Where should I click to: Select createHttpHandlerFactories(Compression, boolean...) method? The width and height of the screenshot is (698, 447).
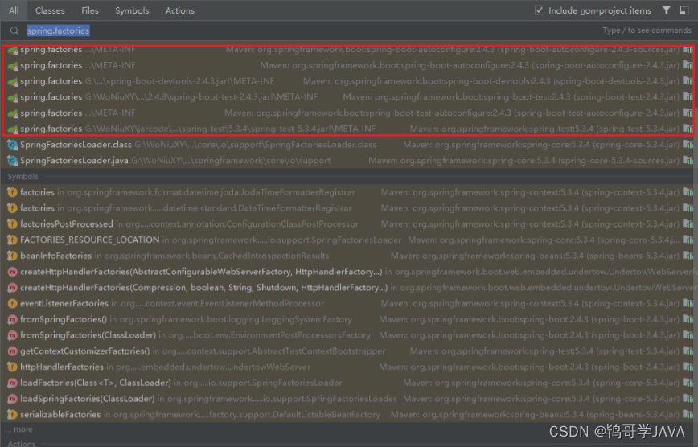(x=349, y=288)
